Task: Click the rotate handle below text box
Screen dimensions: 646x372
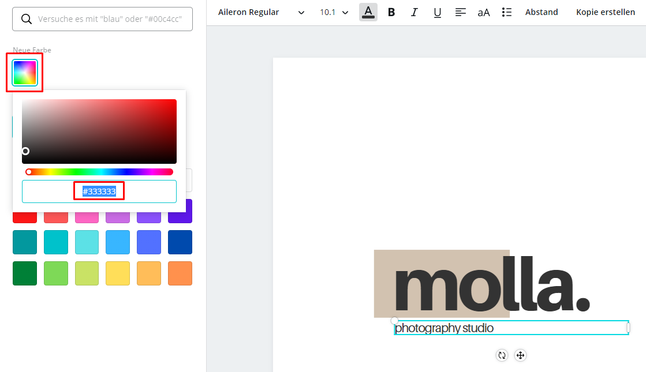Action: tap(502, 355)
